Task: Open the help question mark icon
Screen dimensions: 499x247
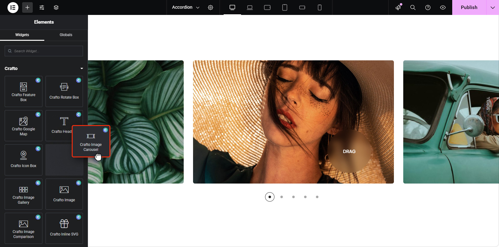Action: pos(428,7)
